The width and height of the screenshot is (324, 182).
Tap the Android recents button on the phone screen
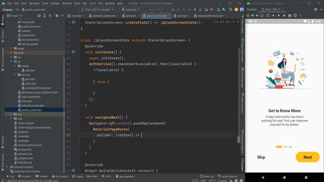pyautogui.click(x=306, y=177)
